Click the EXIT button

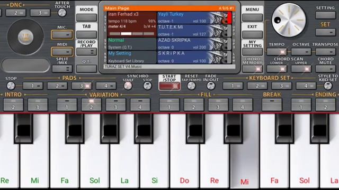[x=252, y=34]
